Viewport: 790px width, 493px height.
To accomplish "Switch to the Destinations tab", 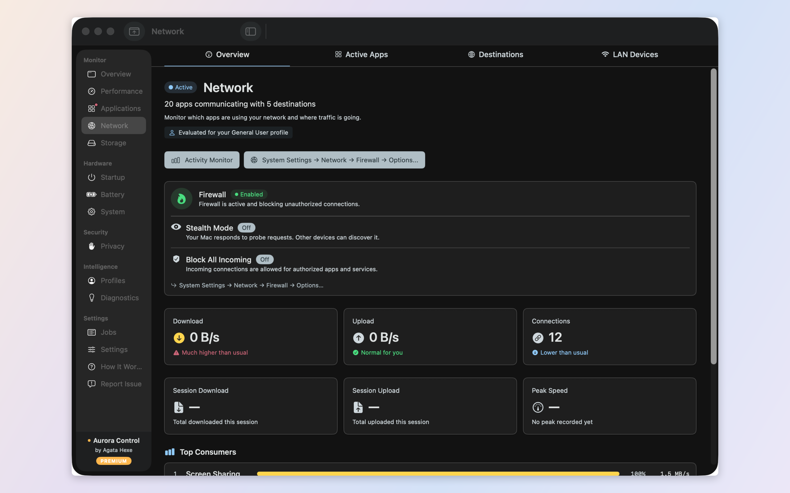I will point(496,55).
